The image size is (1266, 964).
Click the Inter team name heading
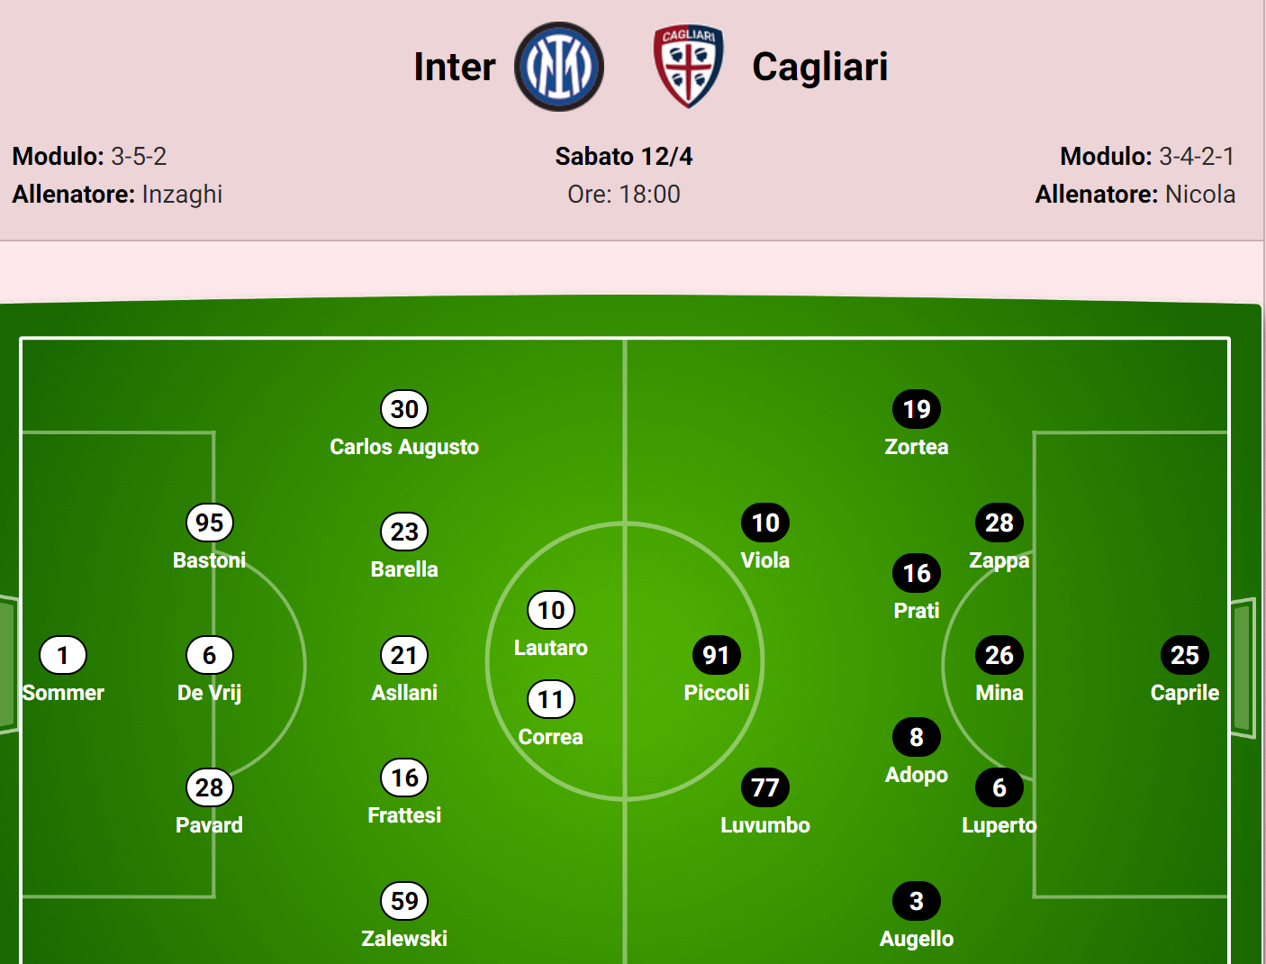pos(455,67)
